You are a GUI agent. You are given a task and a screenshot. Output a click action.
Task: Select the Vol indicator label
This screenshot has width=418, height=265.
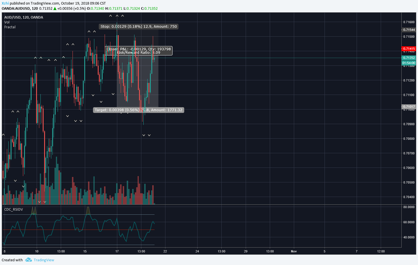(7, 22)
